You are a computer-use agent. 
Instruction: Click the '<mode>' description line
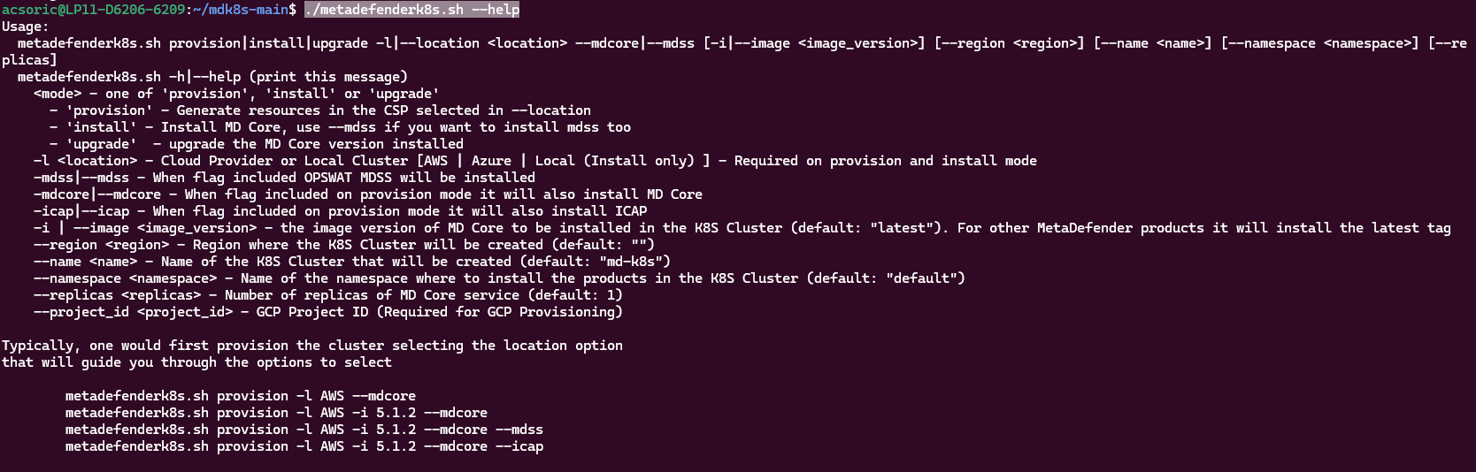pos(236,94)
